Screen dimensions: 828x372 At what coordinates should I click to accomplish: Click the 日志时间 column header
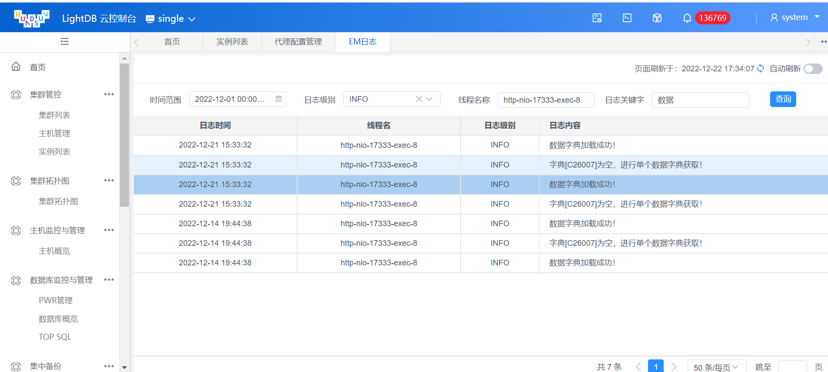tap(215, 125)
